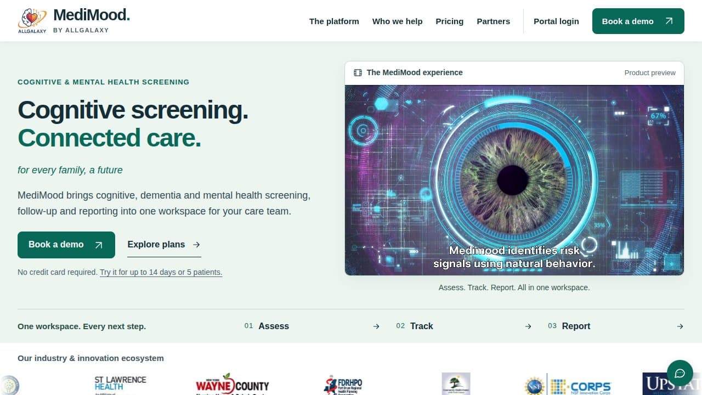702x395 pixels.
Task: Click Book a demo in the navigation bar
Action: point(638,21)
